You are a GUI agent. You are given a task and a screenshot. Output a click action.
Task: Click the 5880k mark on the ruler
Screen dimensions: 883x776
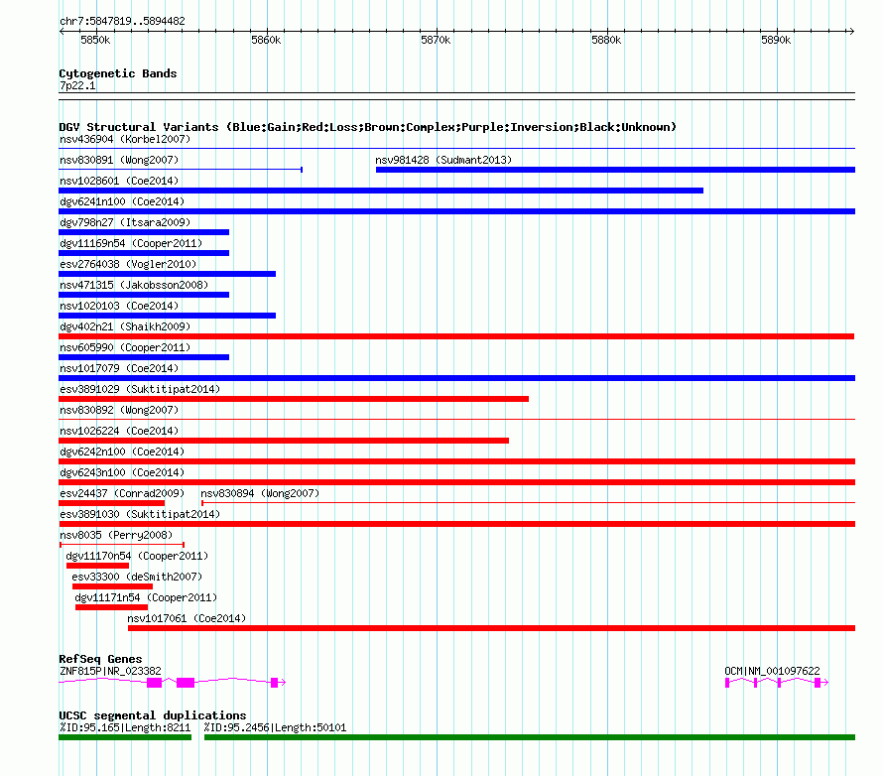[607, 40]
